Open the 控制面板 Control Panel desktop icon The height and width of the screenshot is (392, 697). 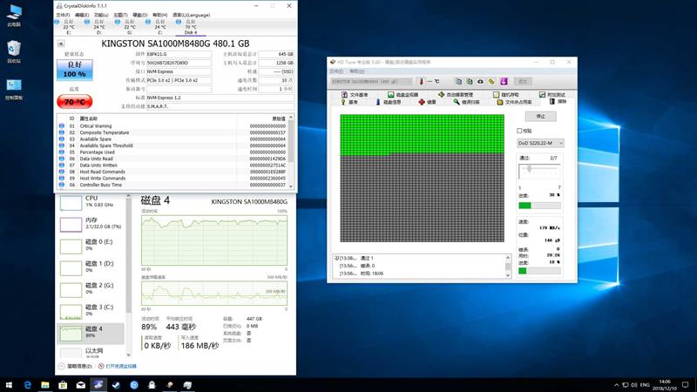point(14,90)
